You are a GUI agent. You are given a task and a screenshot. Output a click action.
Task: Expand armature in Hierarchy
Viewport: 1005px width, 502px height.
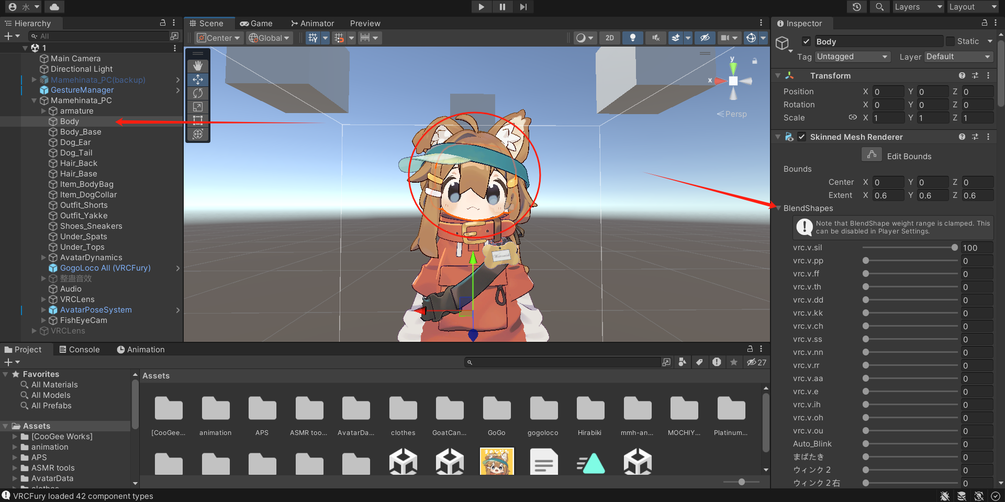click(43, 111)
